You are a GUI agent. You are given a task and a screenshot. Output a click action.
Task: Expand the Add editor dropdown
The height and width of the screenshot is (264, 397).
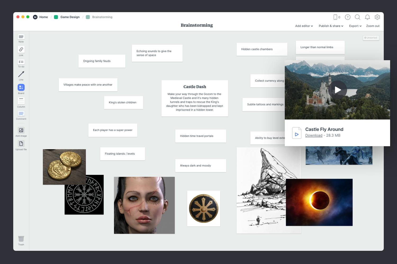303,26
